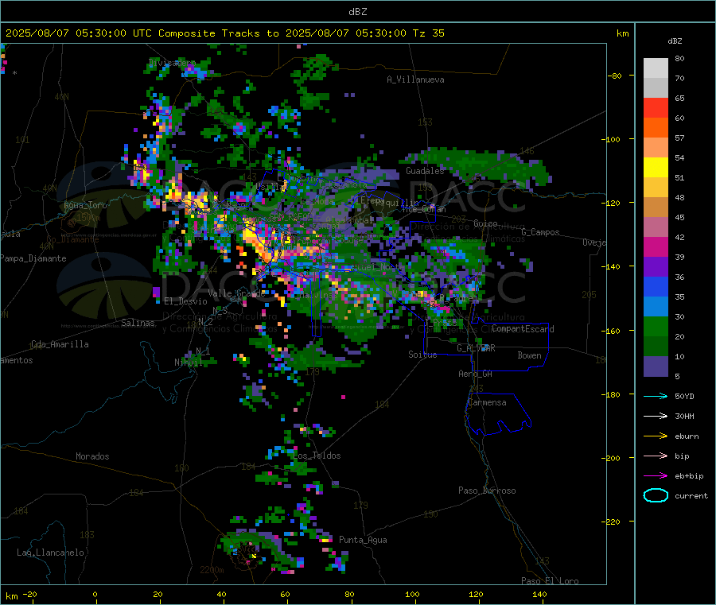716x605 pixels.
Task: Click the 'Tz 35' text in header
Action: 428,33
